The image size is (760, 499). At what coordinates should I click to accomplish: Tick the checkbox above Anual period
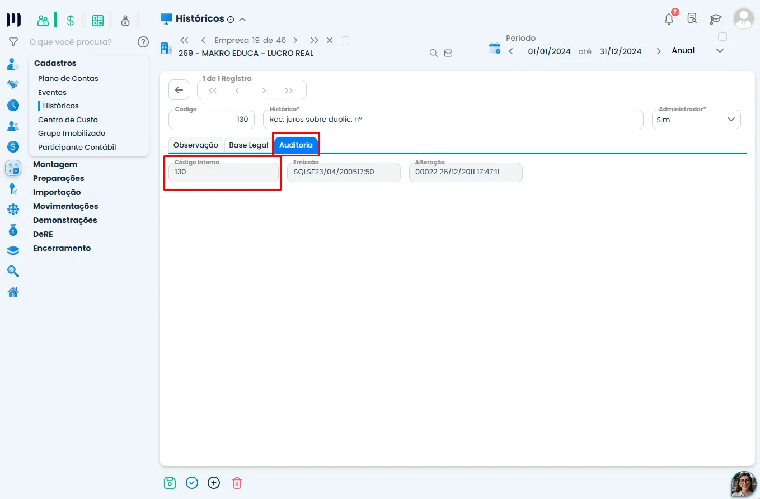pos(723,37)
